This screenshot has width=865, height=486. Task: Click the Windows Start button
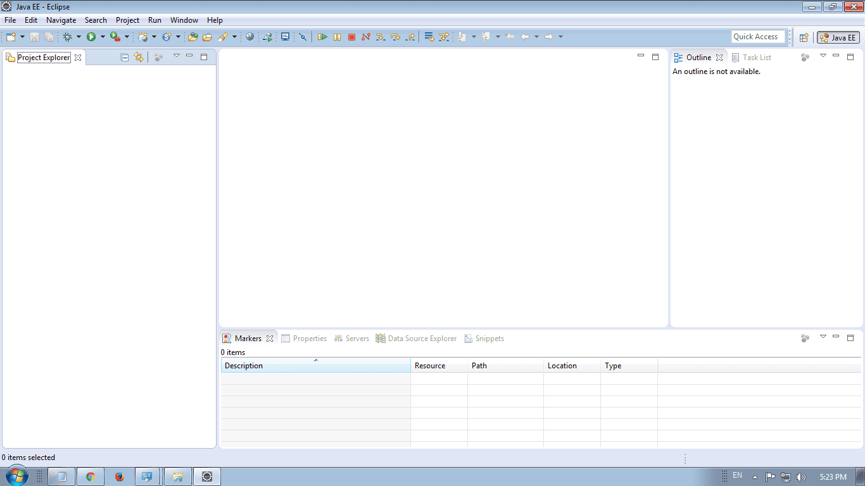click(x=17, y=476)
